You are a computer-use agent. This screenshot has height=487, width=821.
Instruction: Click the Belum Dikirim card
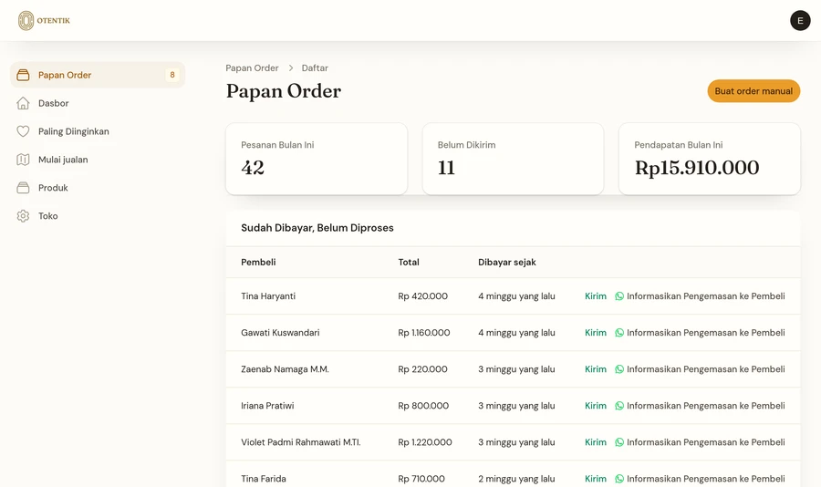[513, 159]
